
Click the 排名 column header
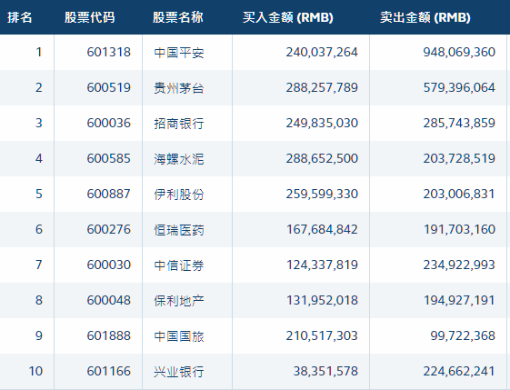click(x=19, y=17)
